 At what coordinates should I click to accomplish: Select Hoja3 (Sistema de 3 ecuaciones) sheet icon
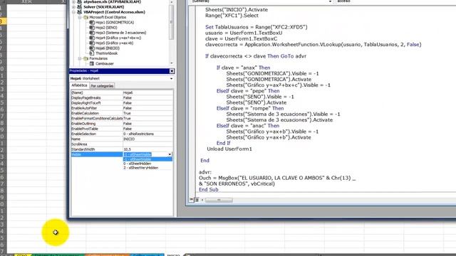coord(92,33)
